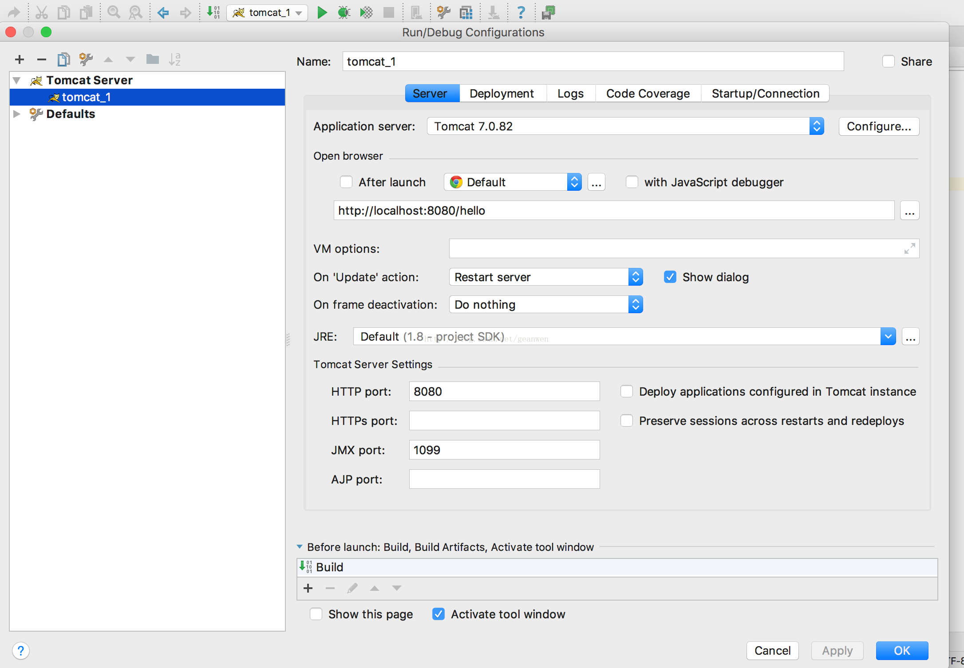The image size is (964, 668).
Task: Click the toolbar Help question mark
Action: (x=521, y=12)
